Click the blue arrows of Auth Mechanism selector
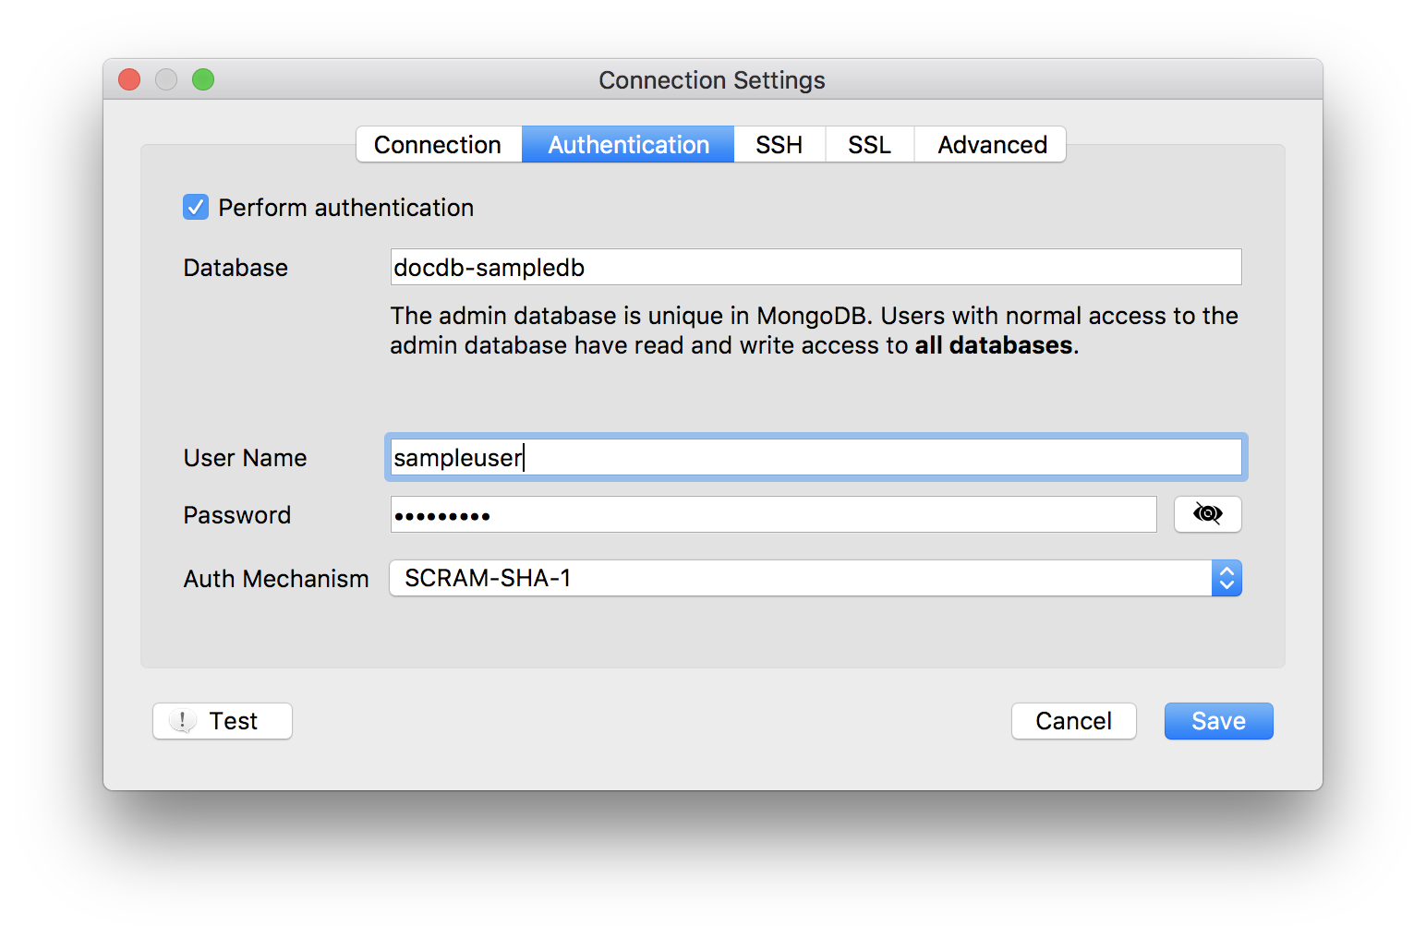The height and width of the screenshot is (938, 1426). click(1227, 578)
